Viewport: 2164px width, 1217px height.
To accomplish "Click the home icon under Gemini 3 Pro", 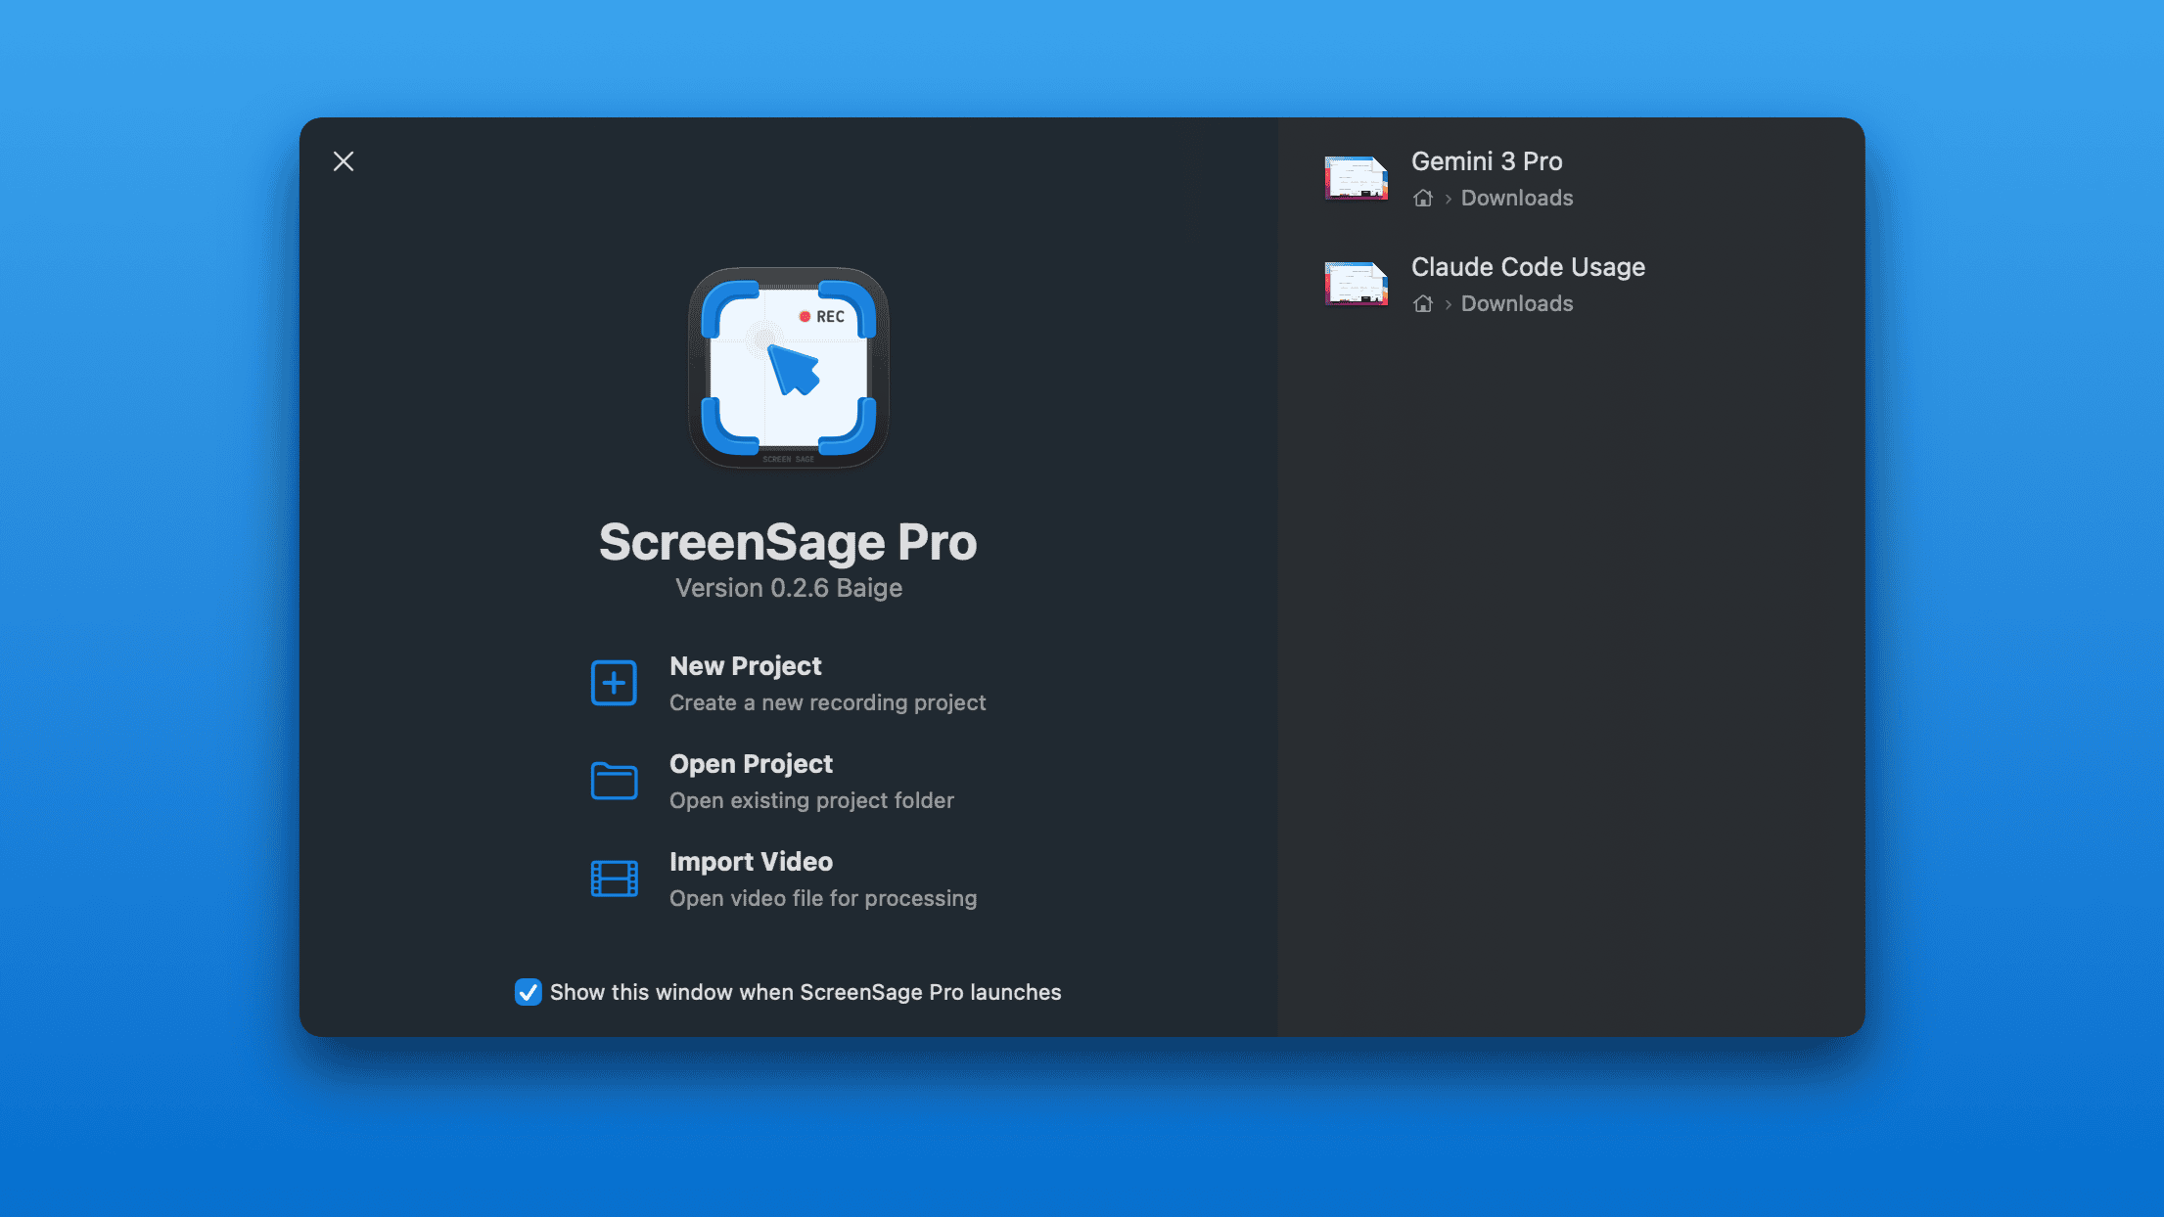I will [x=1423, y=199].
